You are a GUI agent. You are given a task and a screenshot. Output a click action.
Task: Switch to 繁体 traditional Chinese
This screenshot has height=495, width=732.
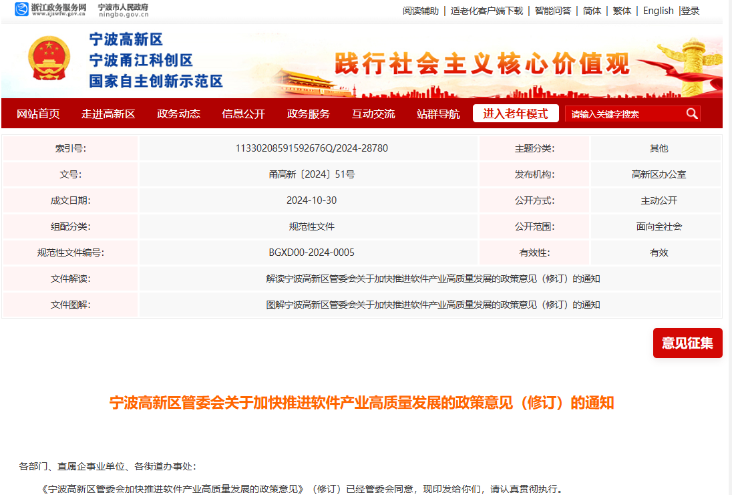(621, 10)
